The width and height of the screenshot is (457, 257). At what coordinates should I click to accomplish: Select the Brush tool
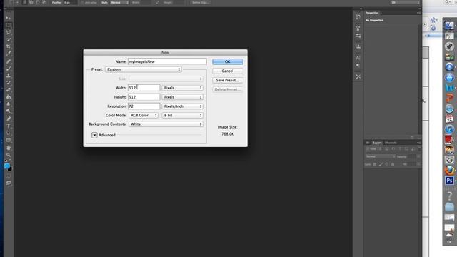click(8, 69)
